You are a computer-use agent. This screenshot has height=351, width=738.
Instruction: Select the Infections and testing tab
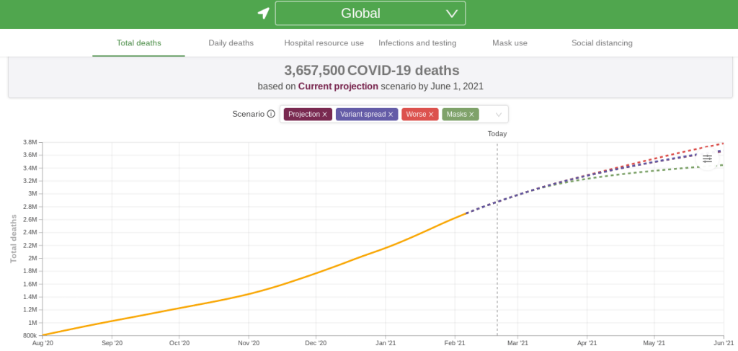(x=417, y=43)
